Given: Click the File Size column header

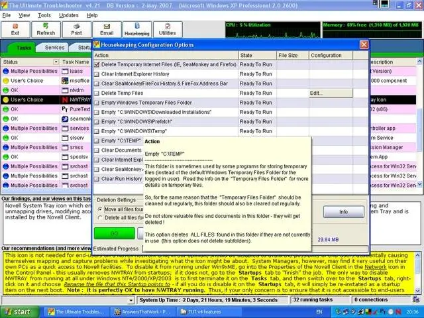Looking at the screenshot, I should [x=293, y=55].
